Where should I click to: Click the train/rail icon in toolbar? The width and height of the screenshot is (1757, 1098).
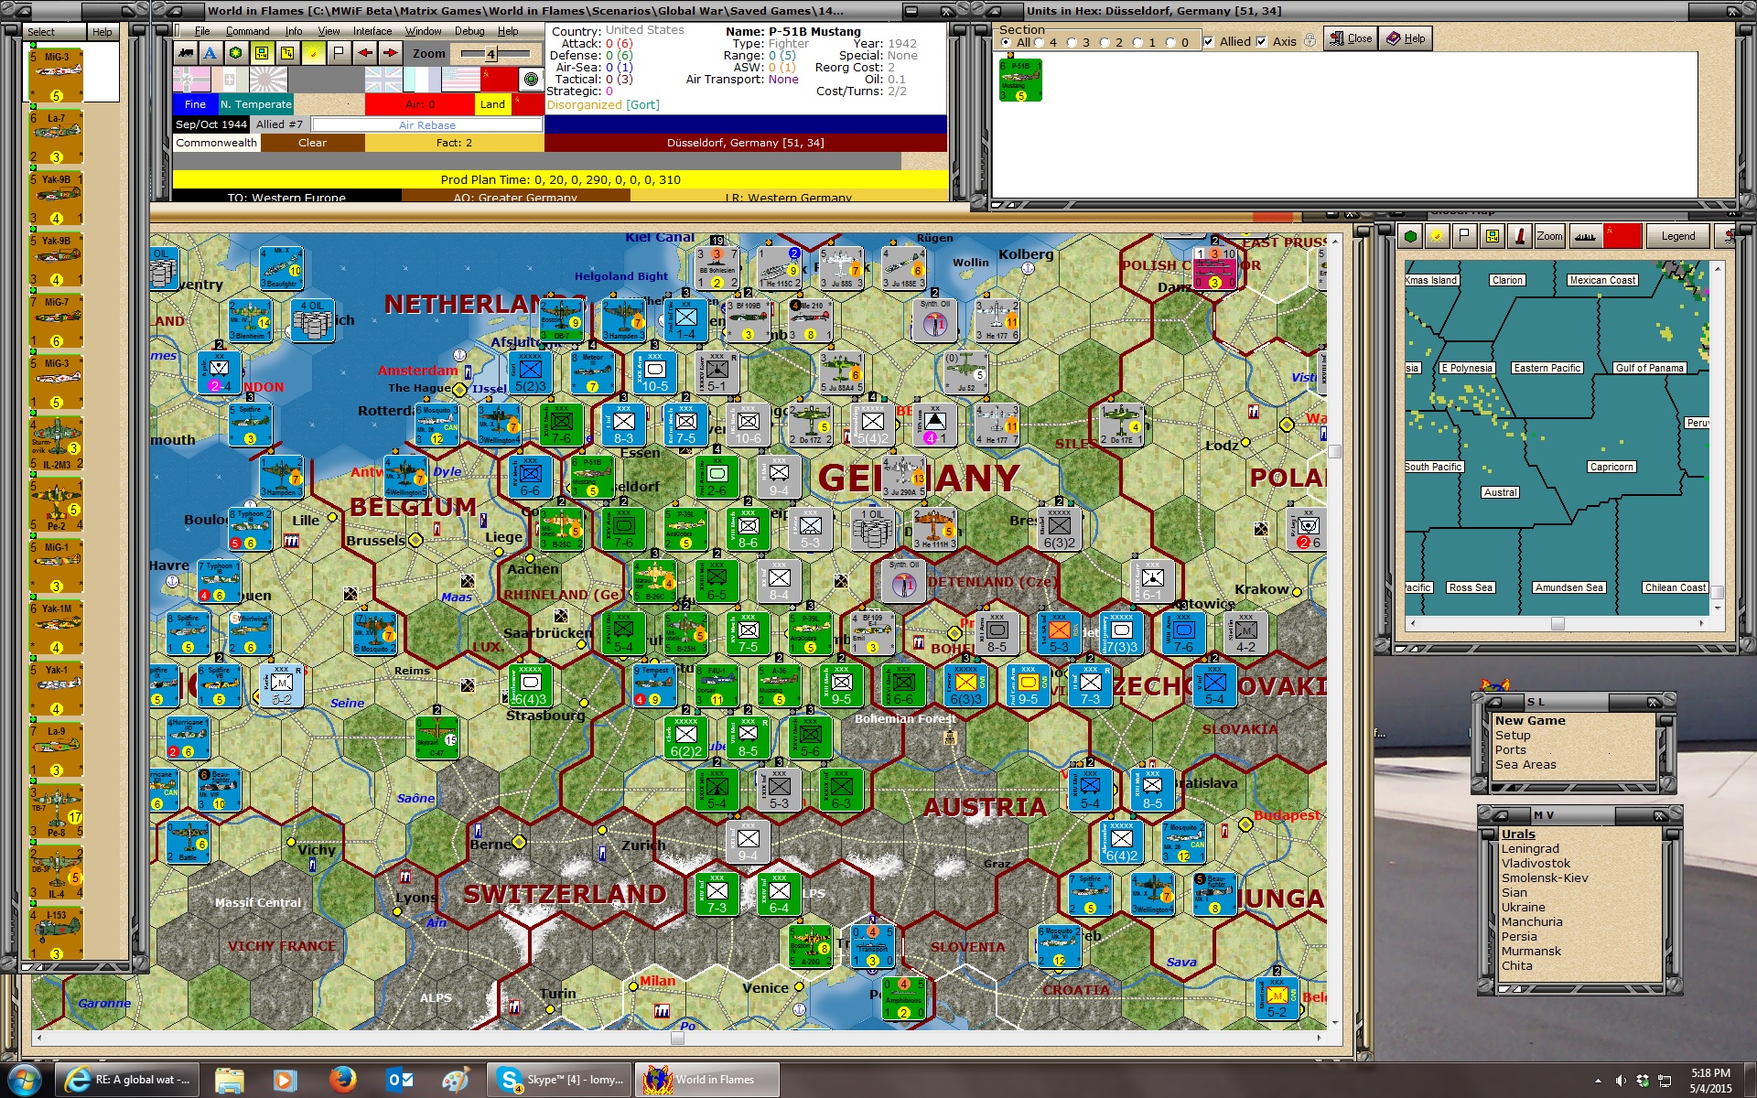pyautogui.click(x=186, y=53)
